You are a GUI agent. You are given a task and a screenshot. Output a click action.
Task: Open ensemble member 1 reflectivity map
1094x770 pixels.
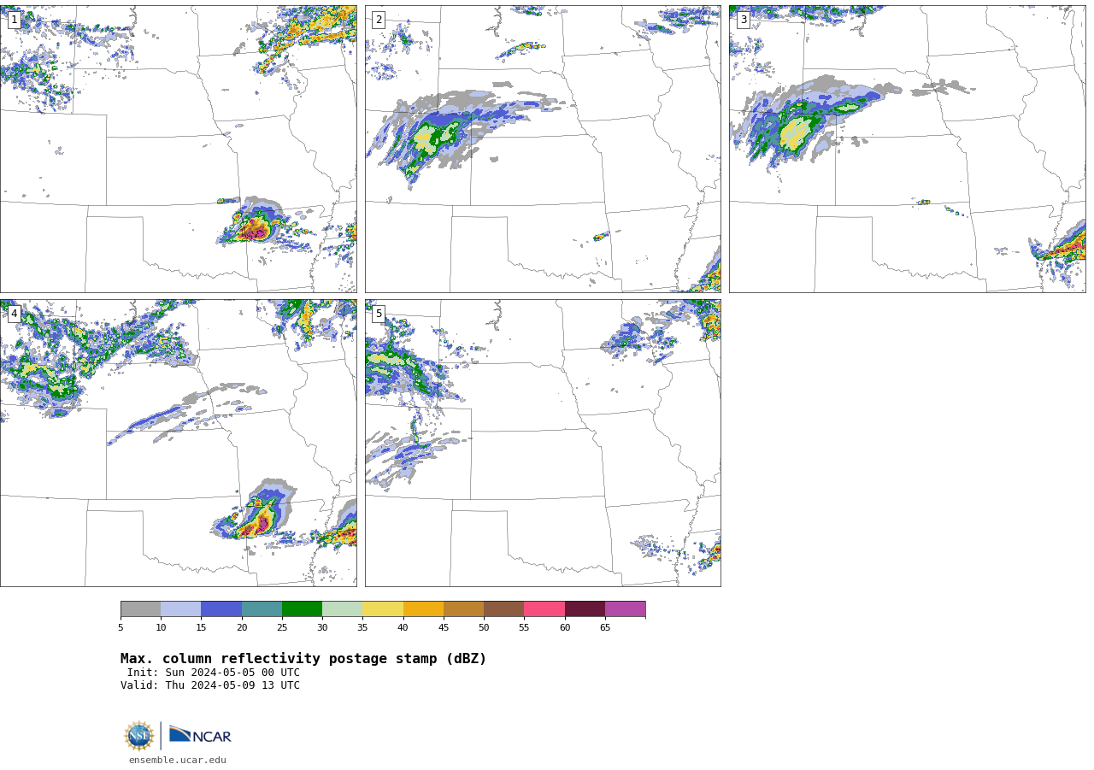[x=179, y=149]
